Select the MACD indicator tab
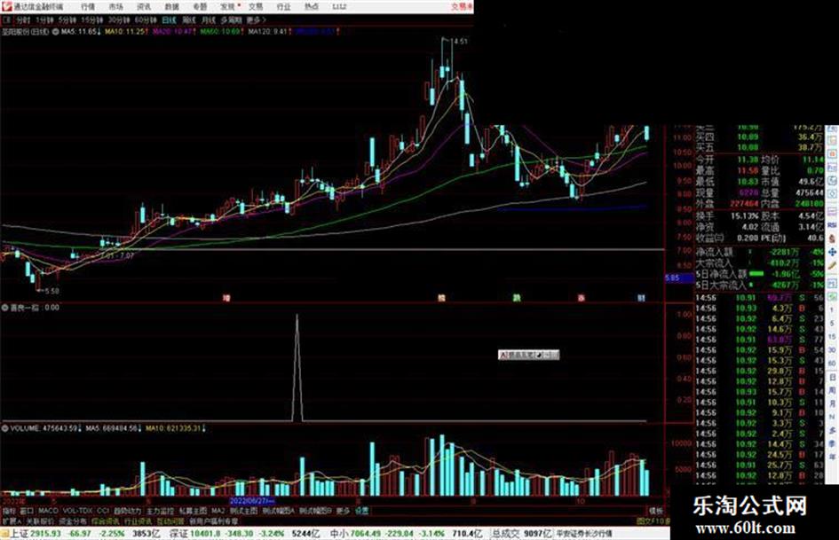This screenshot has width=839, height=540. pos(48,511)
